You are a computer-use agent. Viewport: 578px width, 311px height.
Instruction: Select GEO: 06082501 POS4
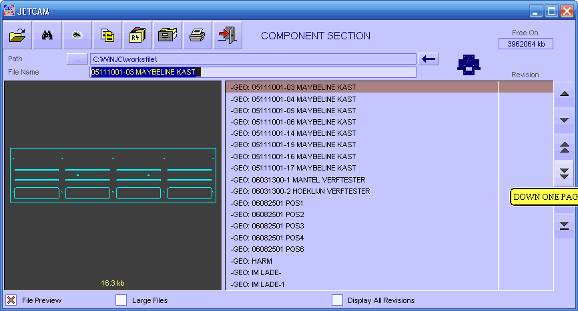362,238
